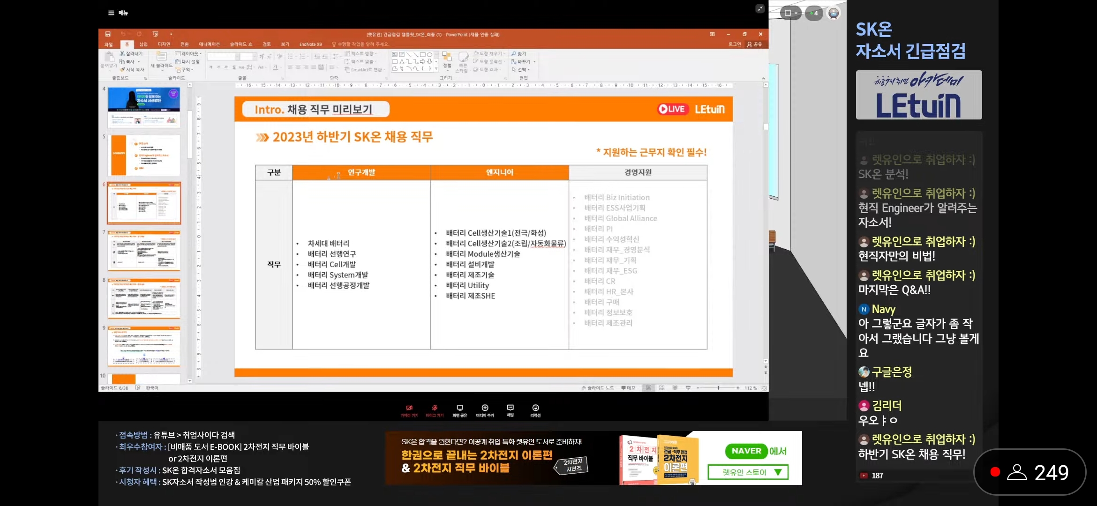Switch to the 디자인 (Design) tab

pyautogui.click(x=164, y=44)
